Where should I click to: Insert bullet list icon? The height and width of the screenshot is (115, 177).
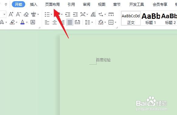tap(47, 15)
